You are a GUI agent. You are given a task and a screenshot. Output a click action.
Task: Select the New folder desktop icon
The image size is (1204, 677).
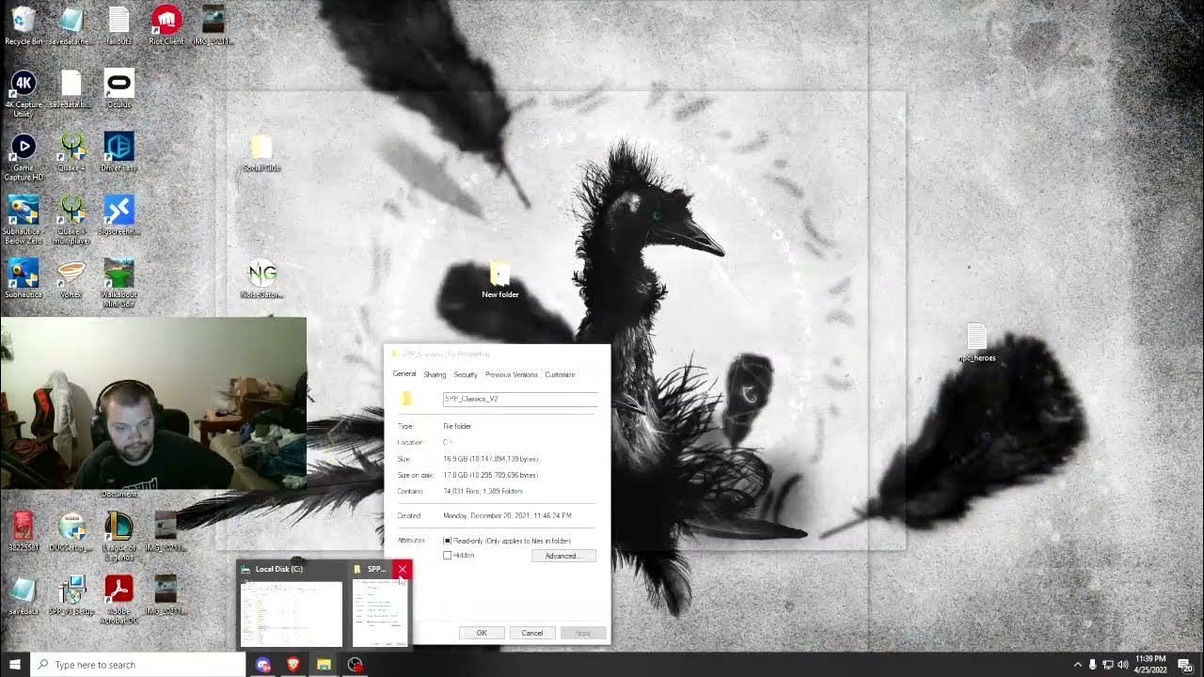500,280
